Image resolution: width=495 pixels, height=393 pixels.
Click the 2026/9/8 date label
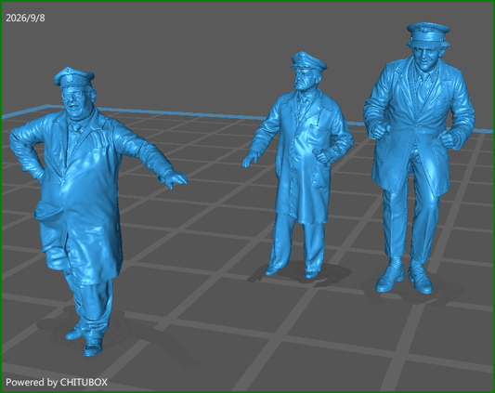[25, 18]
